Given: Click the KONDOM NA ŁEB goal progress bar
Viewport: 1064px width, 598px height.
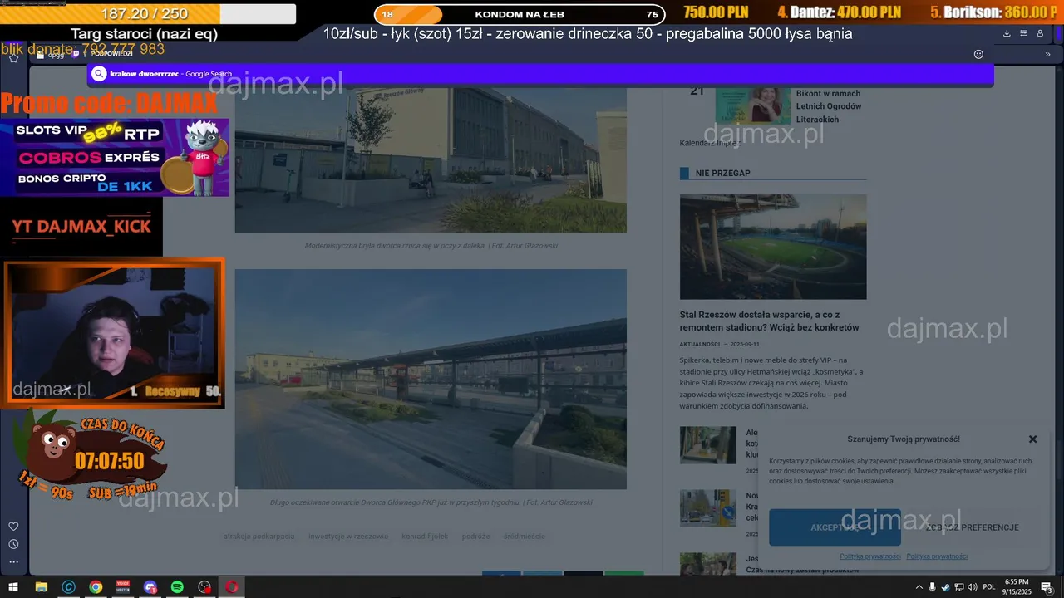Looking at the screenshot, I should click(520, 14).
